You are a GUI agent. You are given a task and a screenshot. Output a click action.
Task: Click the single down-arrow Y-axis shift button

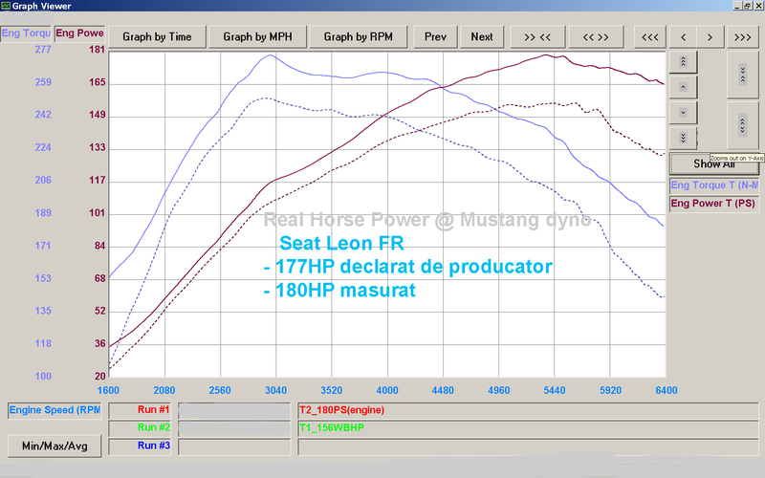(x=683, y=113)
